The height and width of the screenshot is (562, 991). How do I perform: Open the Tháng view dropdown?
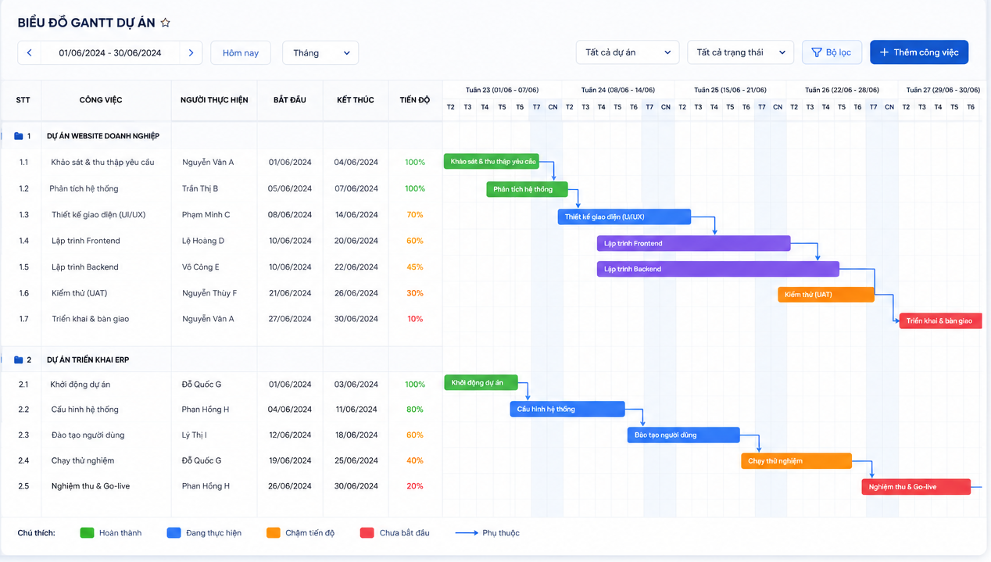coord(320,53)
